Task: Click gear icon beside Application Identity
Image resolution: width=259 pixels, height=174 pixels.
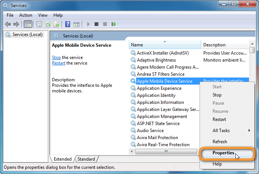Action: 133,95
